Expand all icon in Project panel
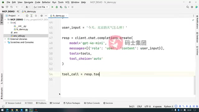Image resolution: width=199 pixels, height=112 pixels. pyautogui.click(x=31, y=16)
